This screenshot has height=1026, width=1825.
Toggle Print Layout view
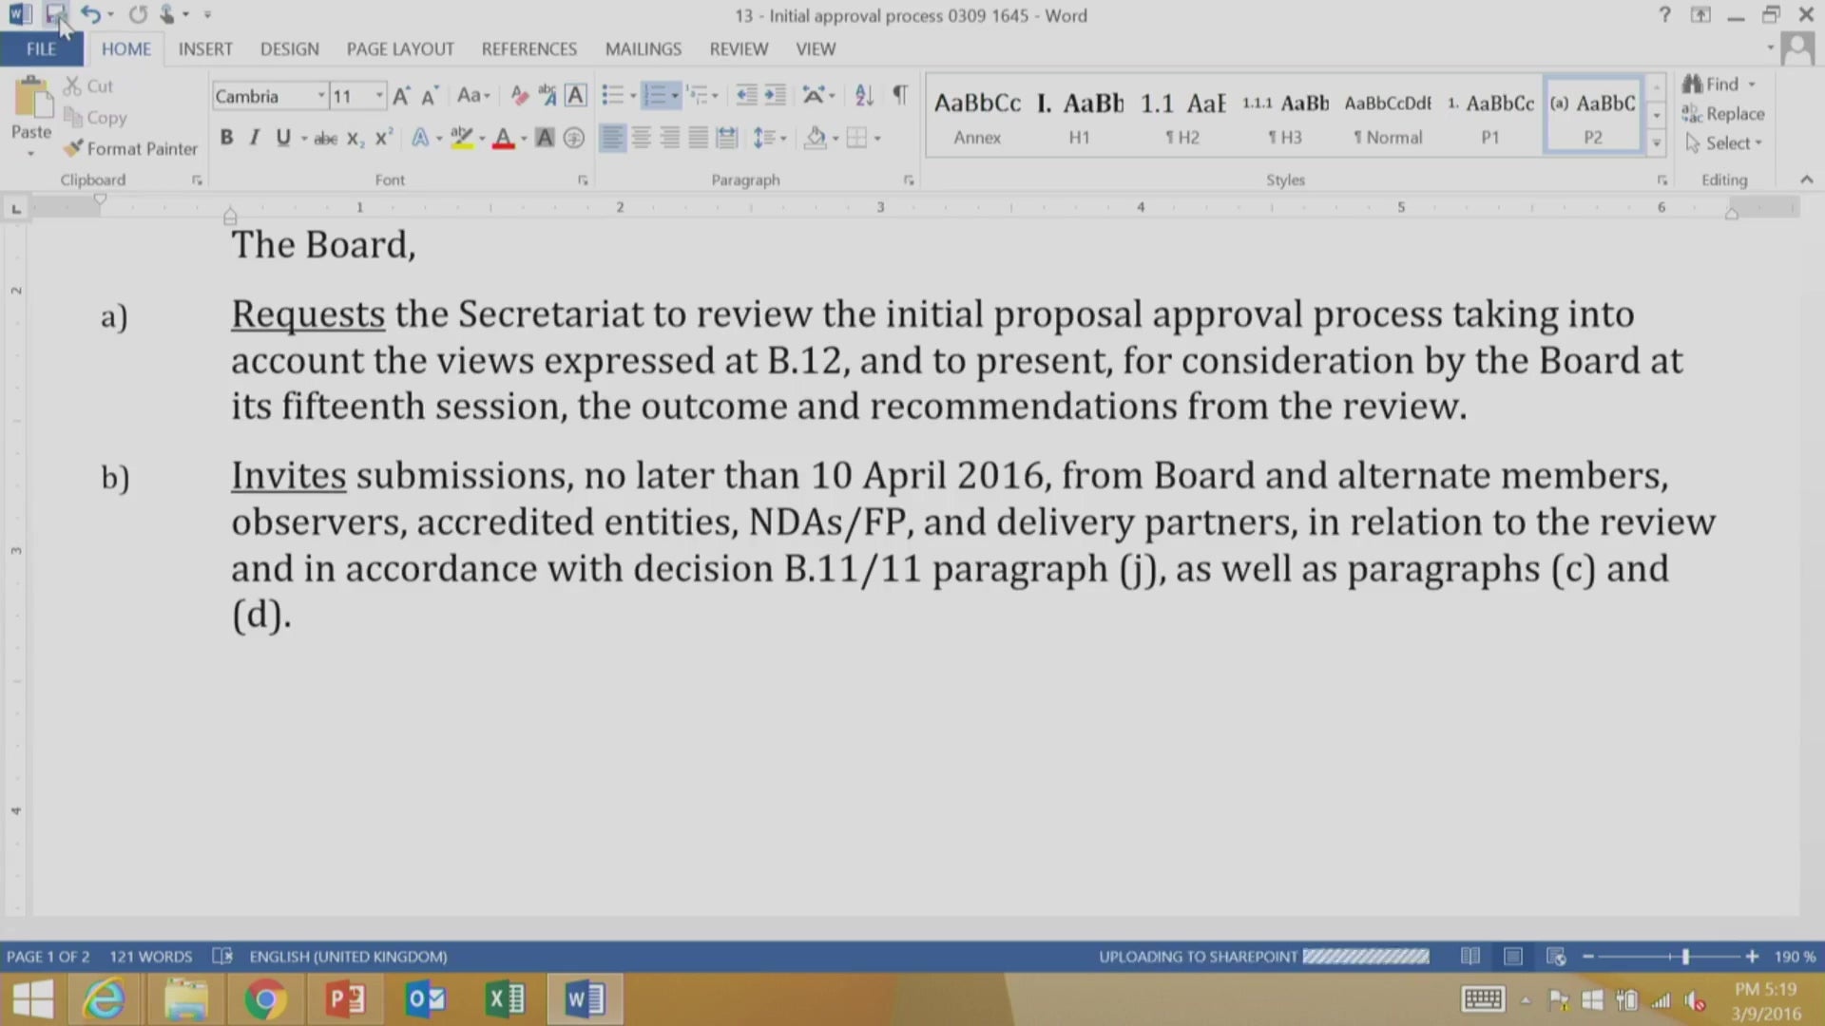click(x=1513, y=956)
